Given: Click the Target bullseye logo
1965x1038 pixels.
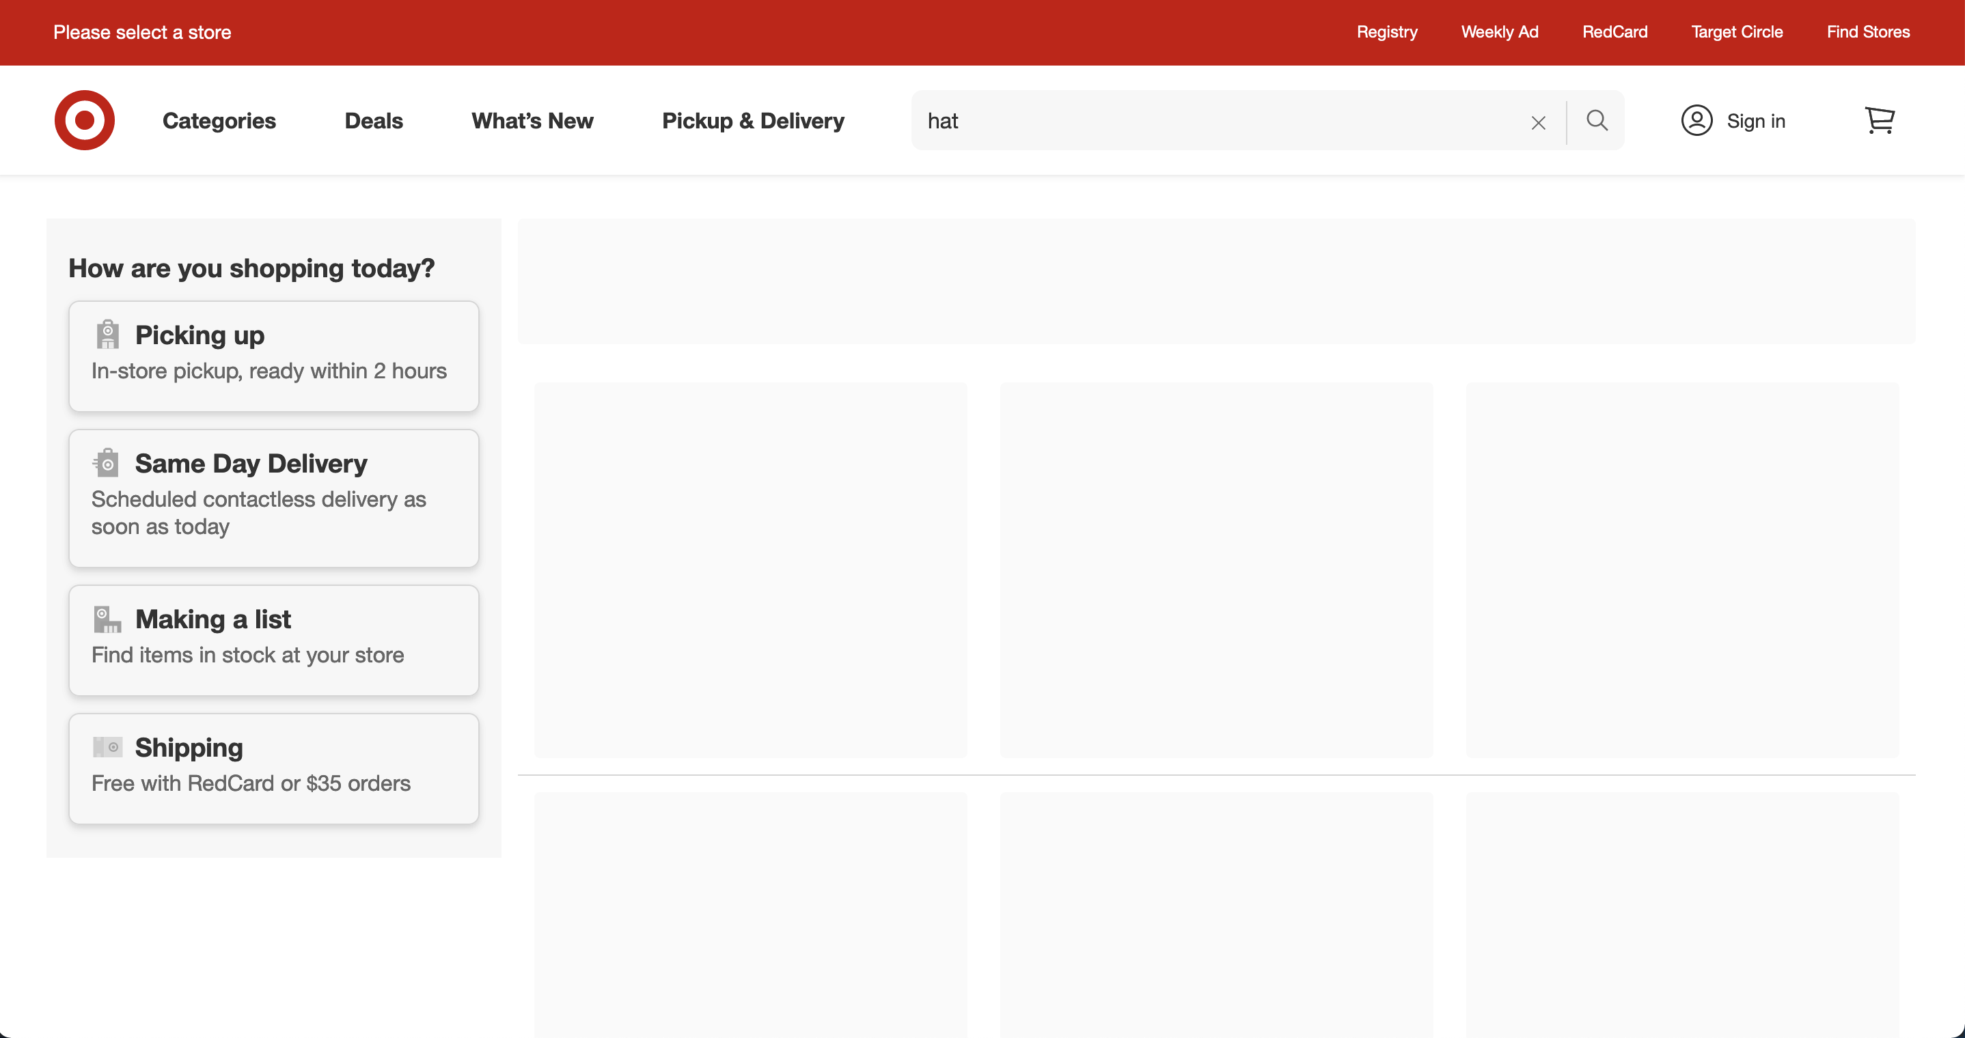Looking at the screenshot, I should 84,120.
